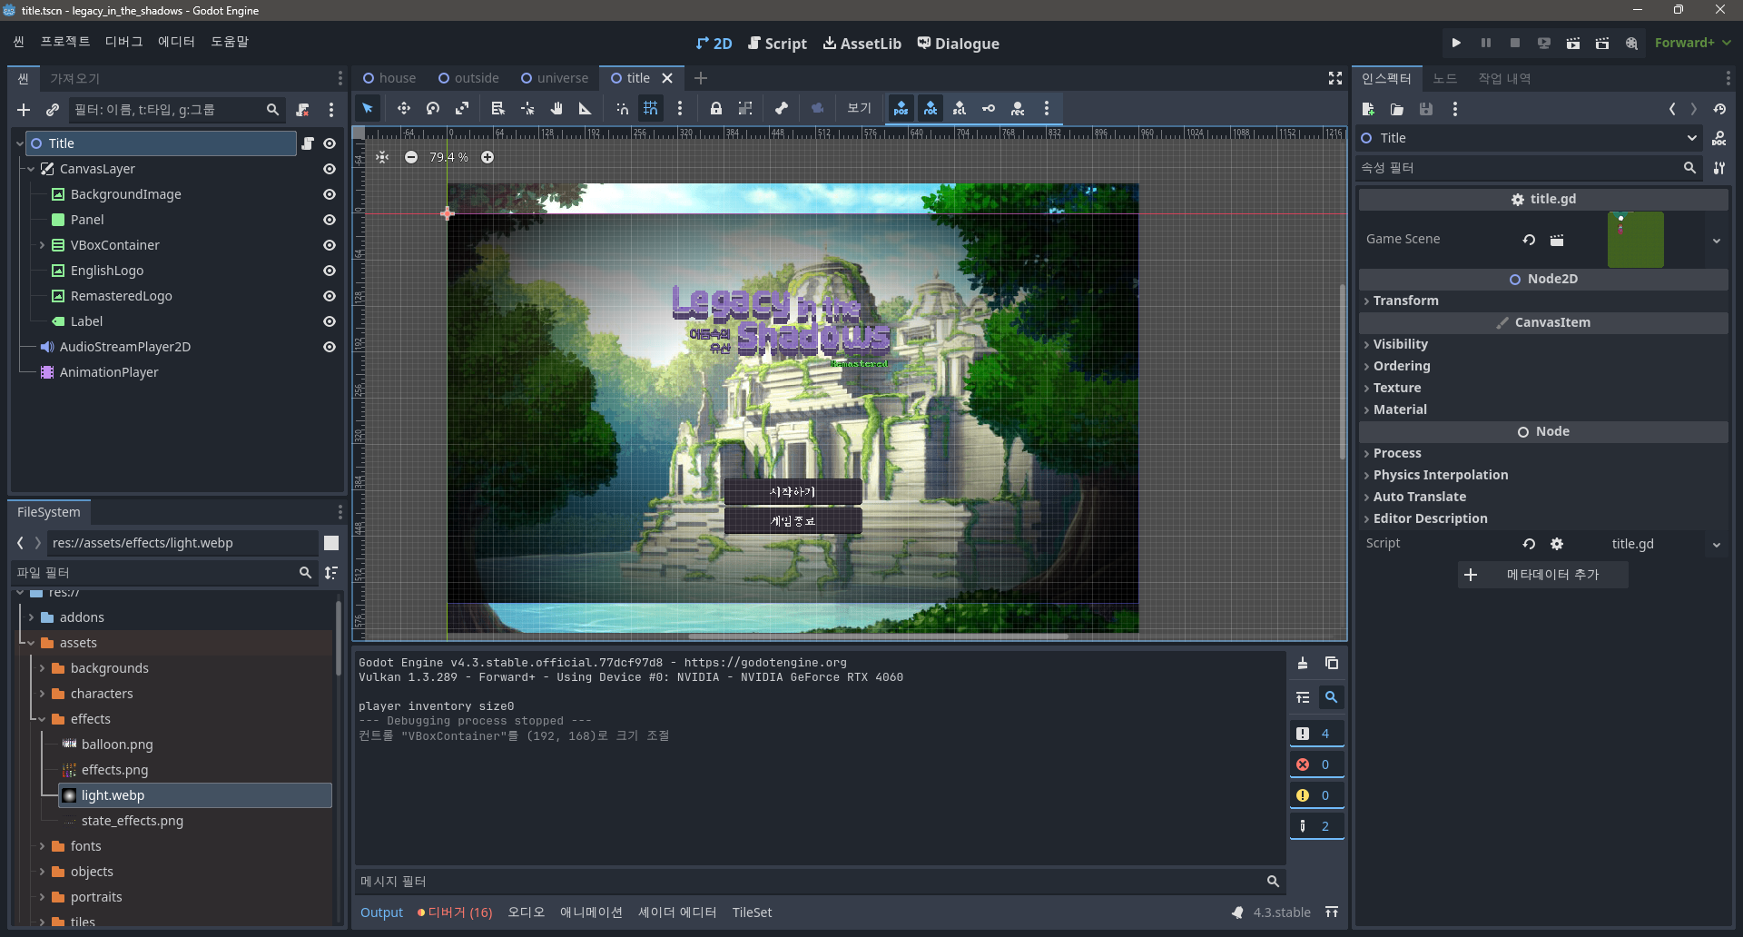Click the Game Scene preview thumbnail
This screenshot has width=1743, height=937.
[x=1636, y=240]
